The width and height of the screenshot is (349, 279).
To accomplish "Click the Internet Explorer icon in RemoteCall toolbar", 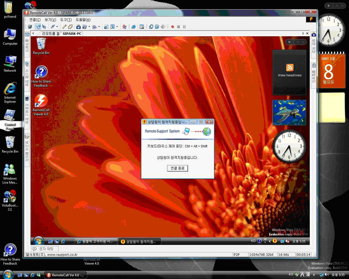I will pyautogui.click(x=134, y=27).
